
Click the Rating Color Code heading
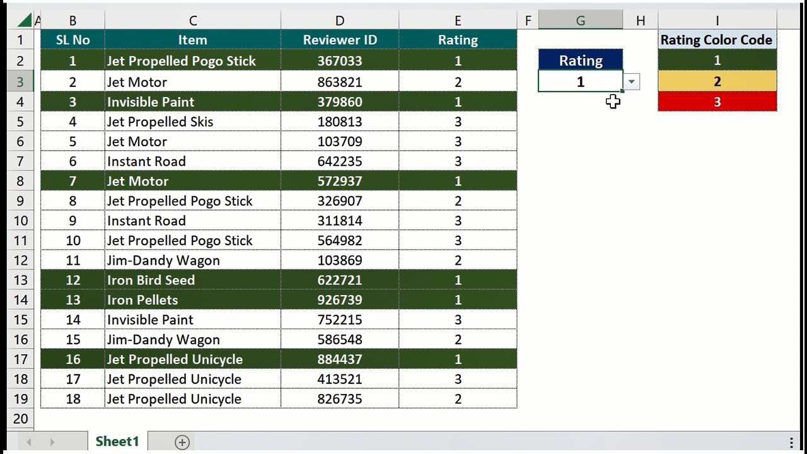point(717,40)
